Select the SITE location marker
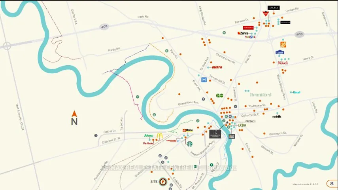The image size is (338, 190). coord(163,182)
